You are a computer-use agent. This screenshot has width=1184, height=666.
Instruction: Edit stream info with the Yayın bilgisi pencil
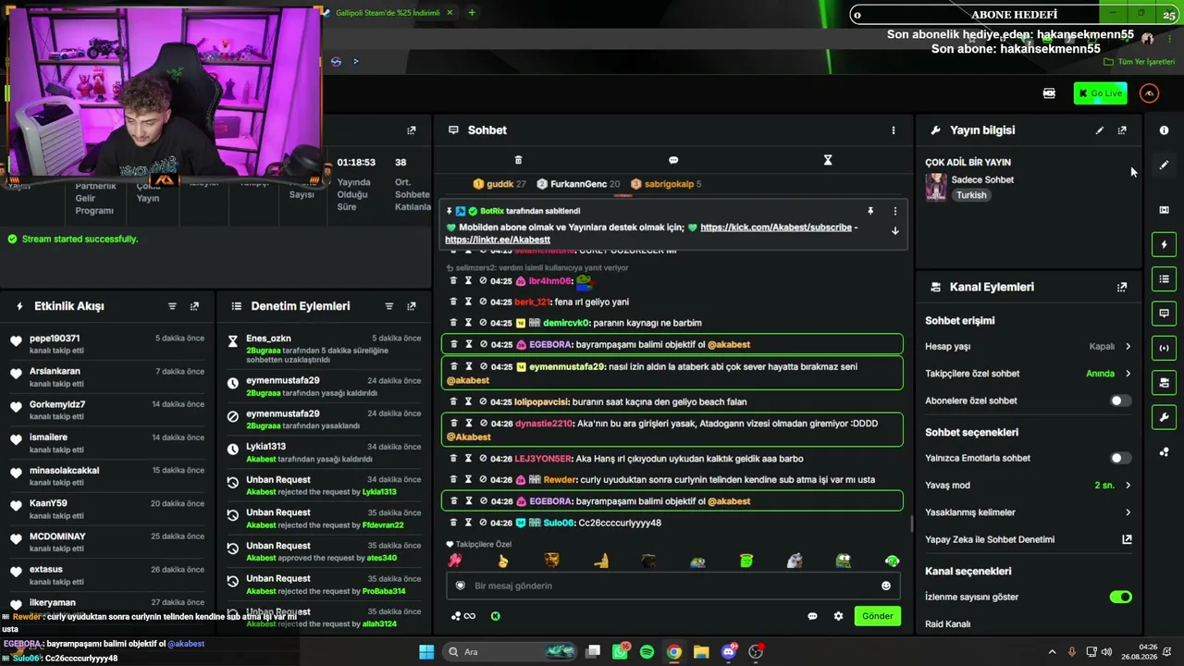pyautogui.click(x=1100, y=130)
